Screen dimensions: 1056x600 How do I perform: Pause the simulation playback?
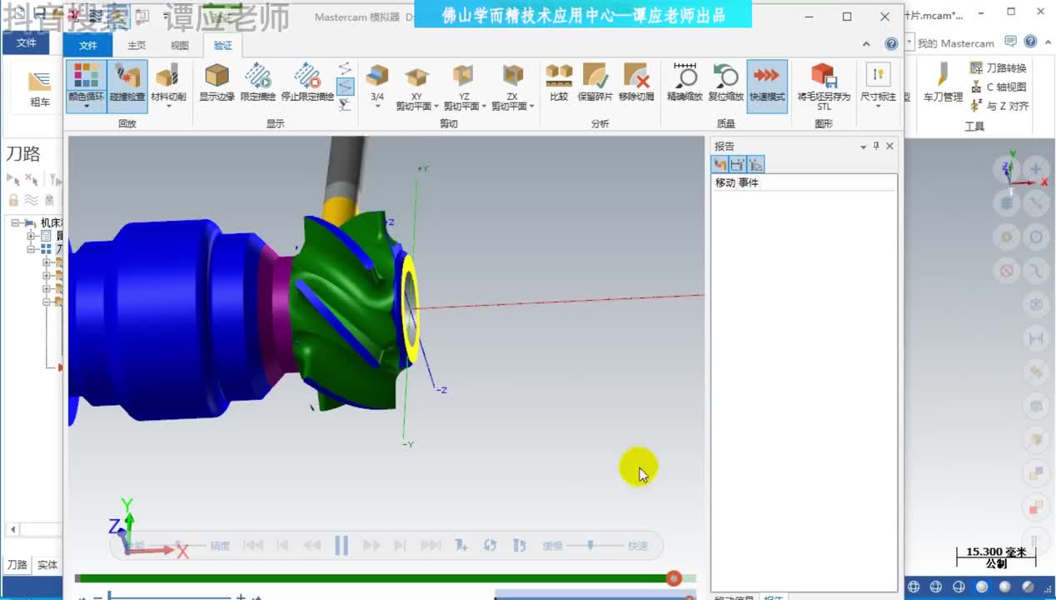coord(341,546)
